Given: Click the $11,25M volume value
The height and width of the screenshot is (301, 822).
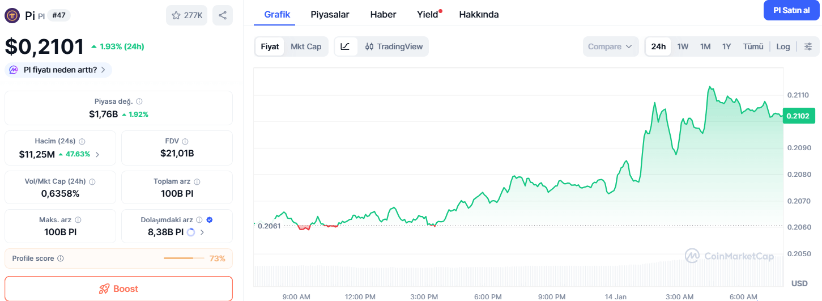Looking at the screenshot, I should pos(37,154).
